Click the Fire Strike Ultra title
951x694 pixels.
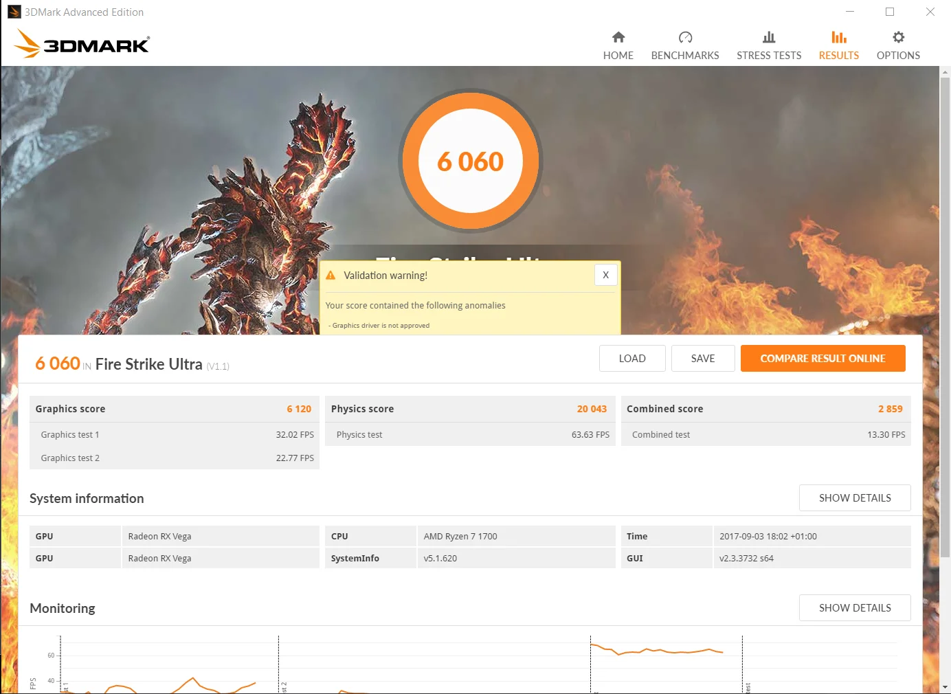[x=148, y=364]
